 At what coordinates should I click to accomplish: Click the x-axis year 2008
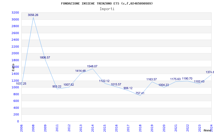pyautogui.click(x=33, y=128)
